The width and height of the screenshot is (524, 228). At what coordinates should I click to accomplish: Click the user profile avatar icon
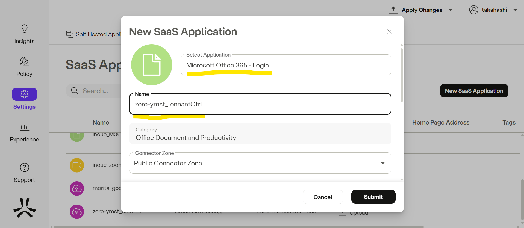coord(473,10)
